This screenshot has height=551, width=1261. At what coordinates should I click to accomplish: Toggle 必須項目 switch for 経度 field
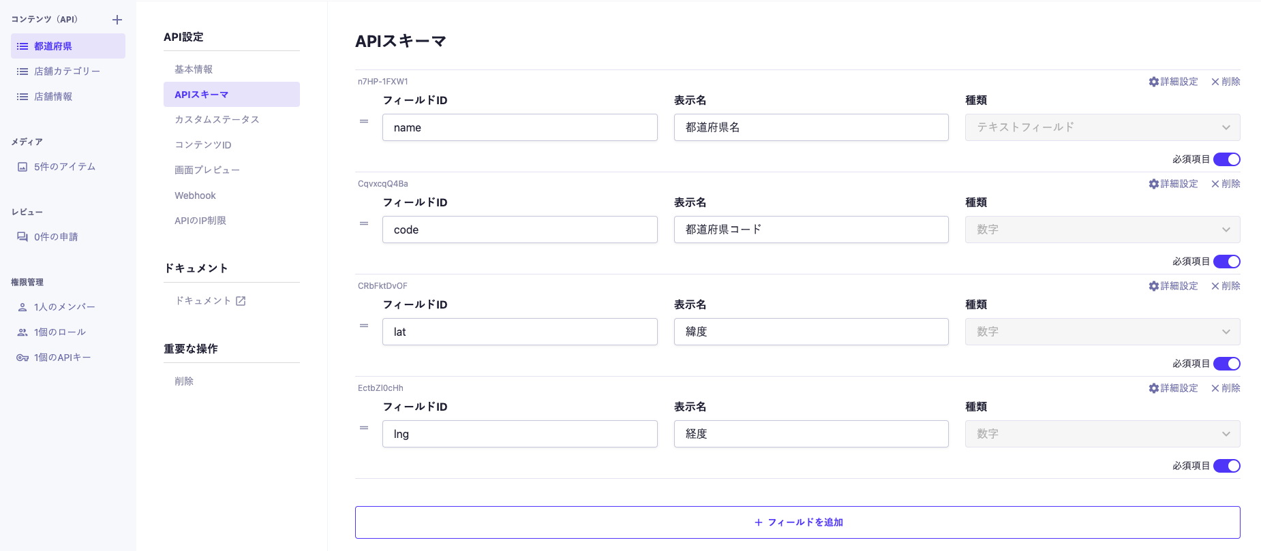(1226, 466)
